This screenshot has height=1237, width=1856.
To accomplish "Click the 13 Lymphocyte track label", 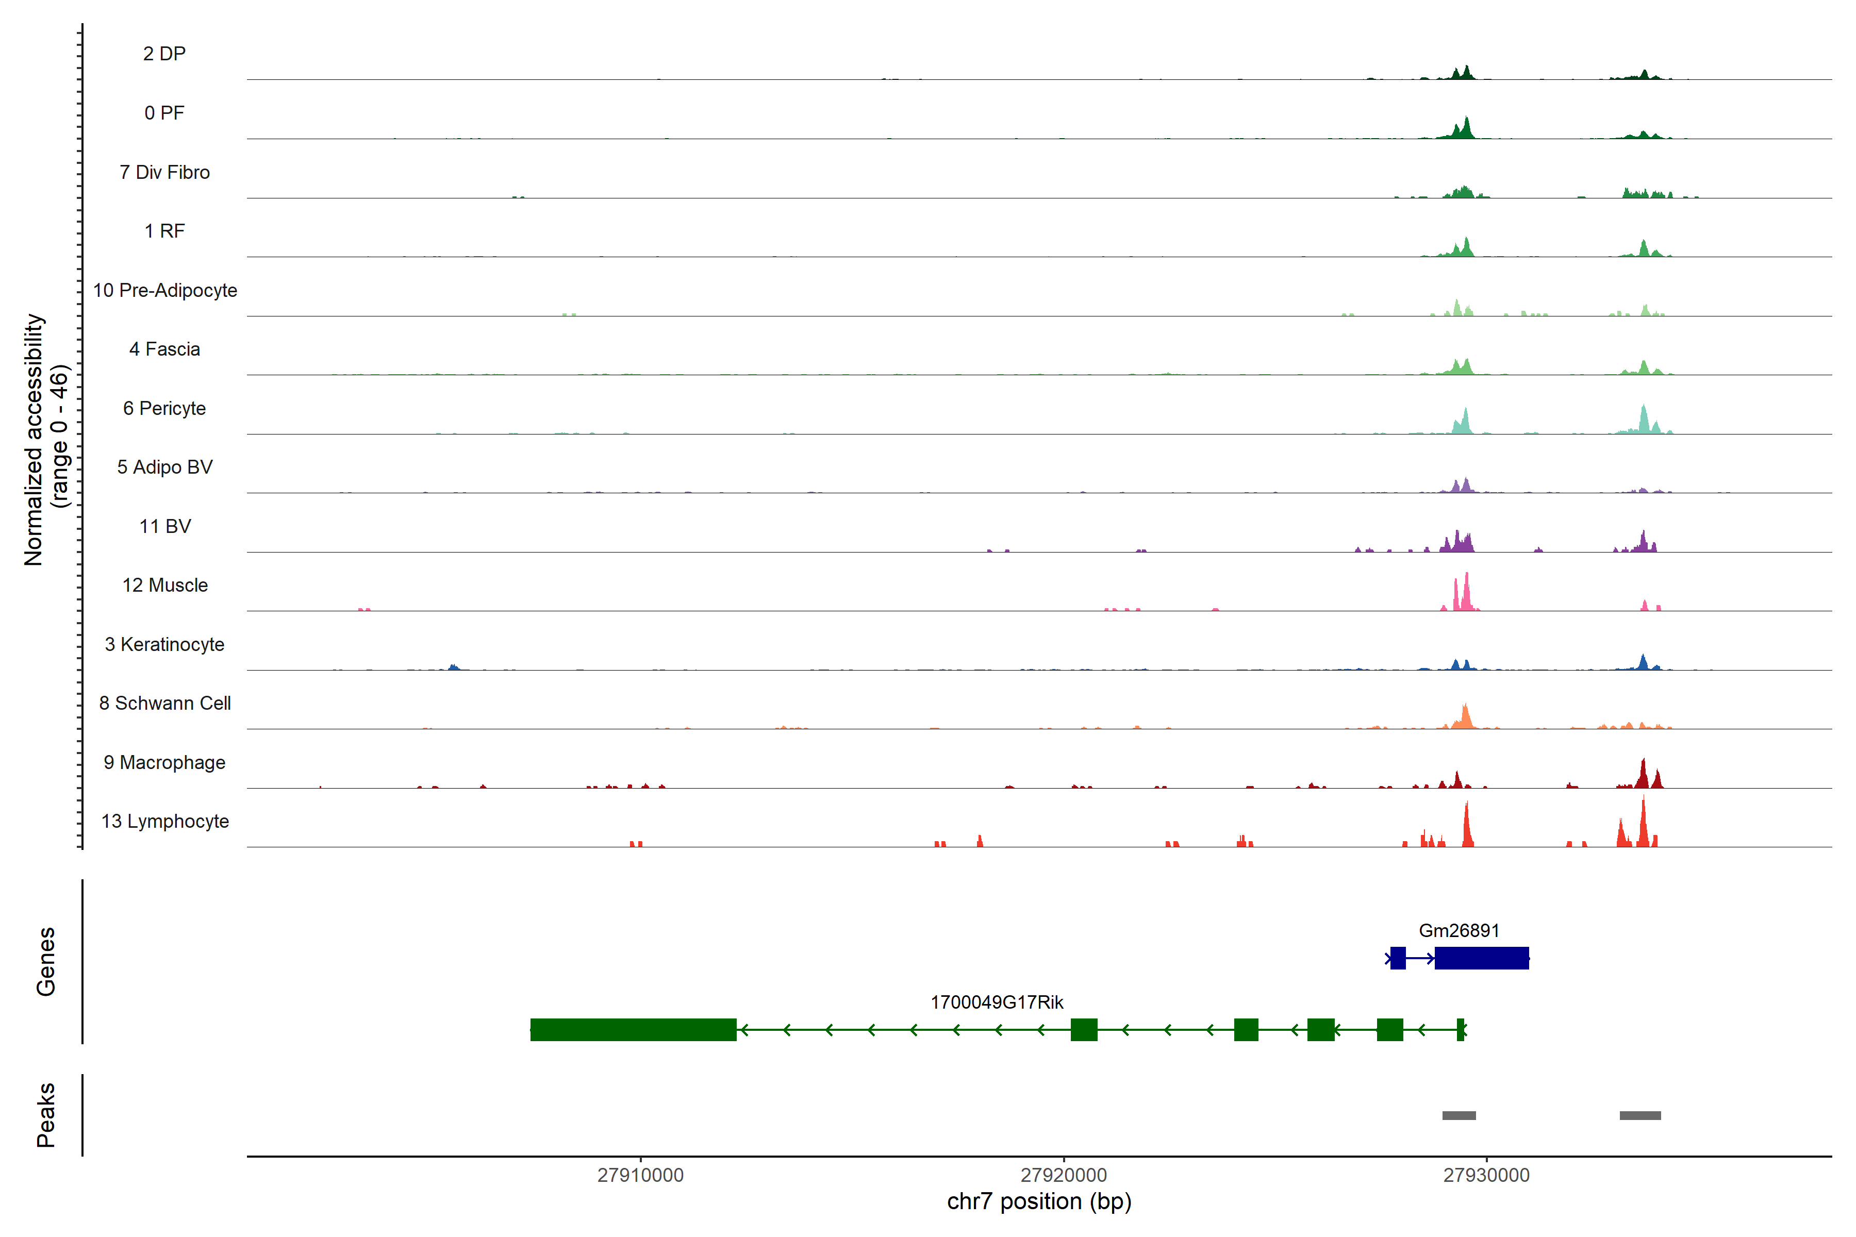I will pyautogui.click(x=165, y=821).
